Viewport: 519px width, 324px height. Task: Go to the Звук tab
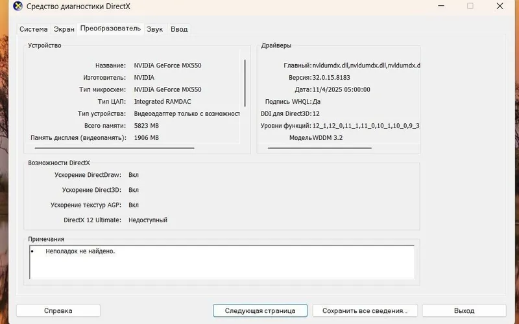[154, 29]
